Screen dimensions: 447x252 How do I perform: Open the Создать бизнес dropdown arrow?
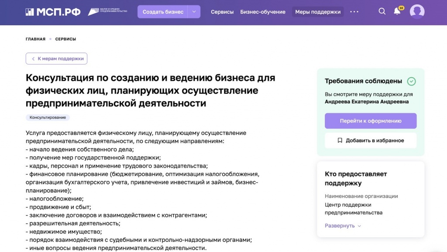point(194,12)
